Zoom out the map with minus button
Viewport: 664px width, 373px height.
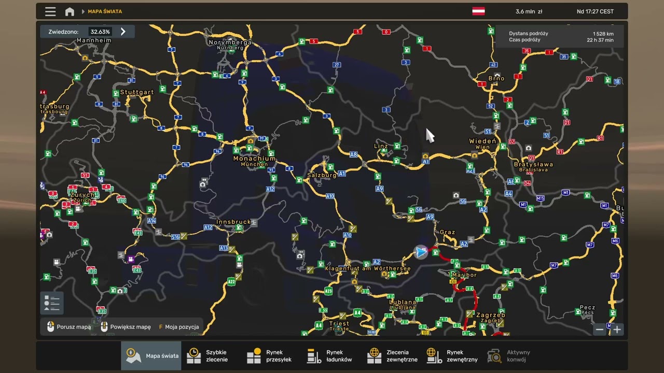600,329
